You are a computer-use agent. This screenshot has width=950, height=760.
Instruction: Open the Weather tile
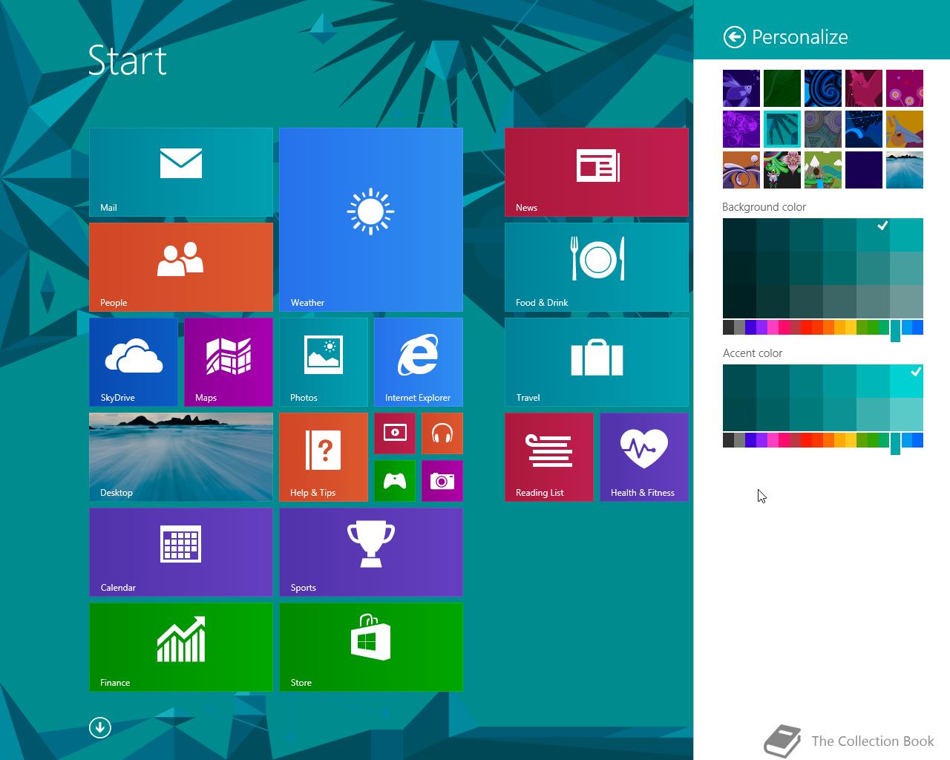(371, 220)
